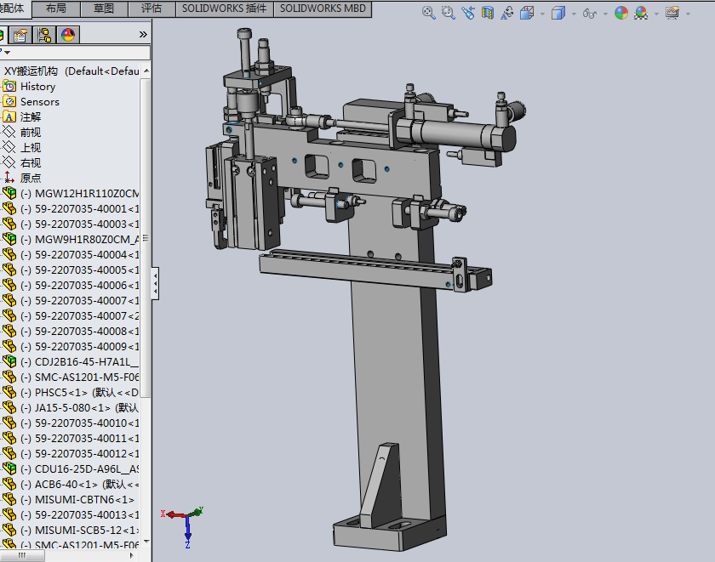Click the Edit Appearance color ball icon

pyautogui.click(x=621, y=14)
